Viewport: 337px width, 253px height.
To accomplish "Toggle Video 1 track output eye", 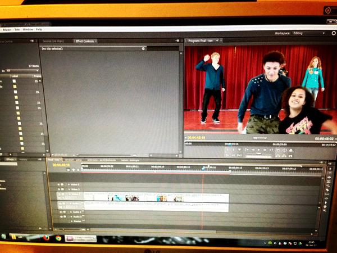I will click(x=60, y=194).
